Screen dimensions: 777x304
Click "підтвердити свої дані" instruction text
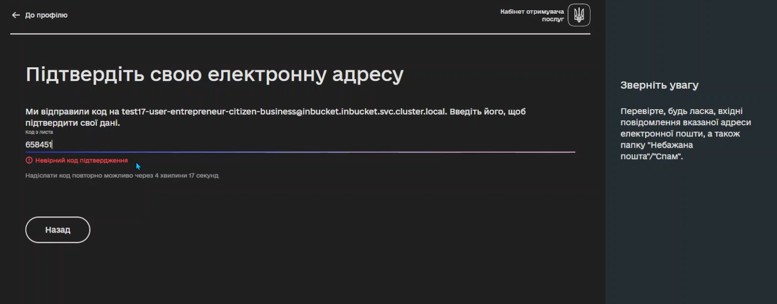73,123
